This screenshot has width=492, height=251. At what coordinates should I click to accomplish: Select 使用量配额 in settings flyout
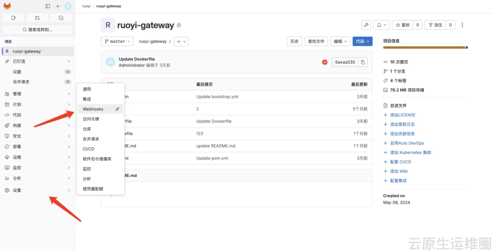tap(100, 189)
